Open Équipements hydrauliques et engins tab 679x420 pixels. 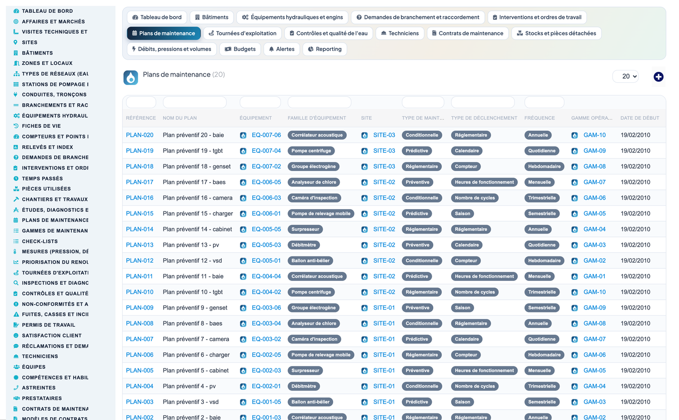(292, 17)
